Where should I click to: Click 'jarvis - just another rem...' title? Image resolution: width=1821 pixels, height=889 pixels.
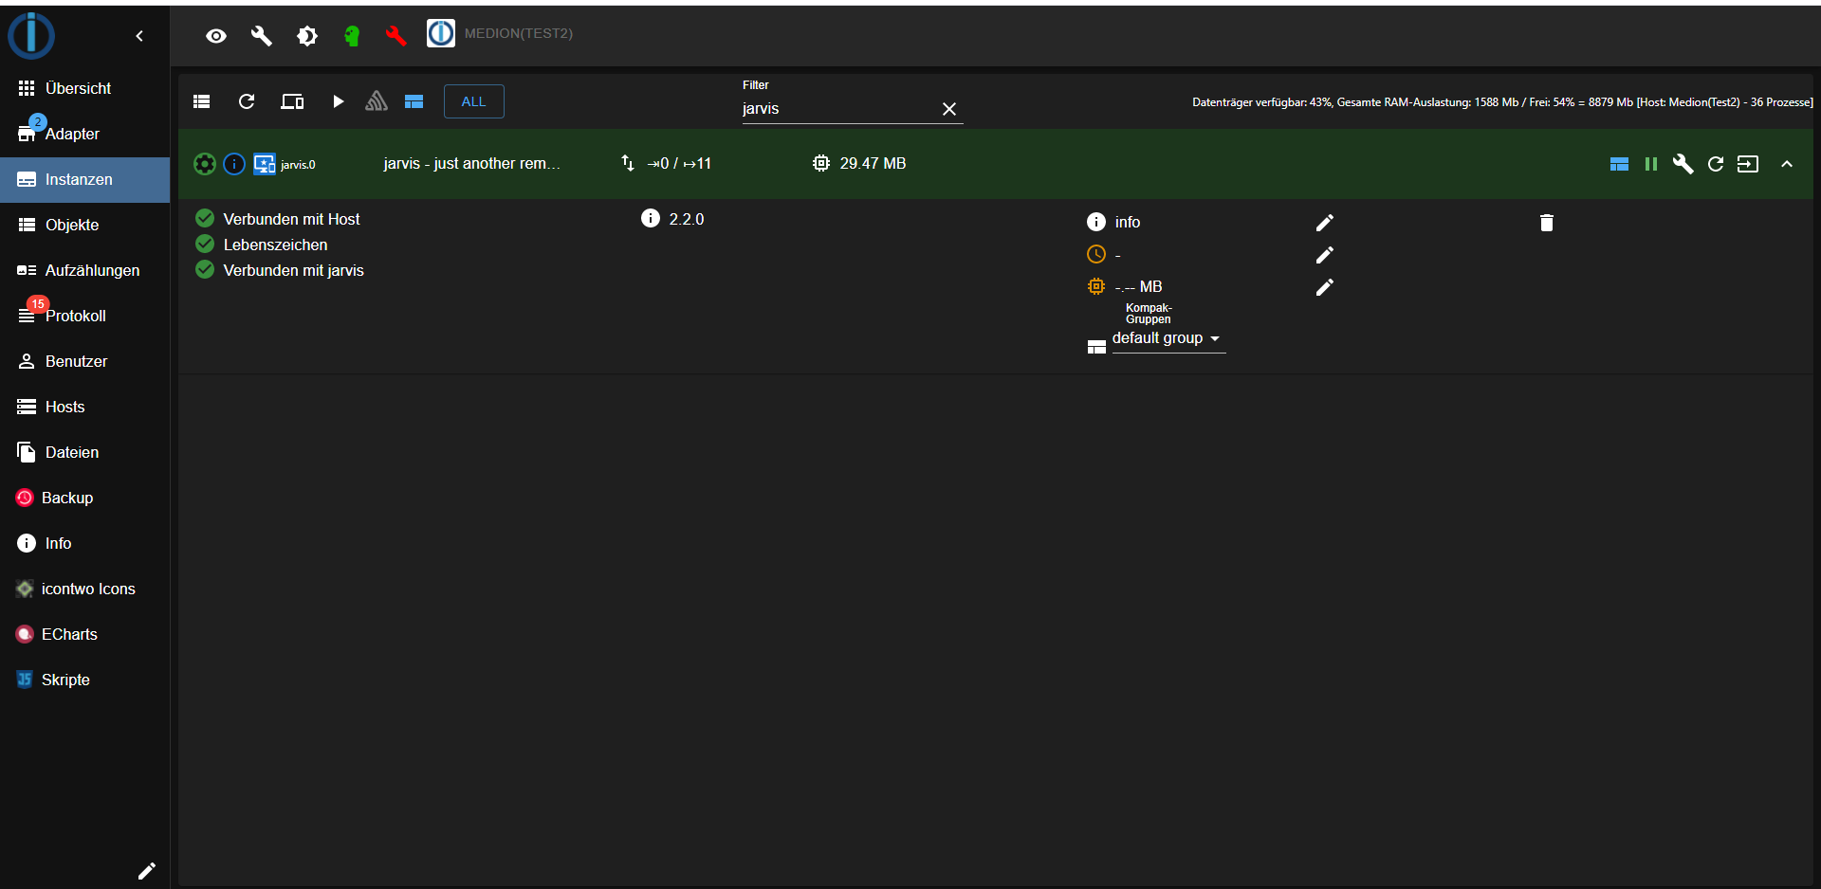click(472, 163)
